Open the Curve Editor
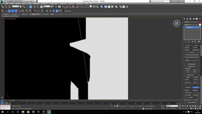Image resolution: width=202 pixels, height=114 pixels. [109, 7]
